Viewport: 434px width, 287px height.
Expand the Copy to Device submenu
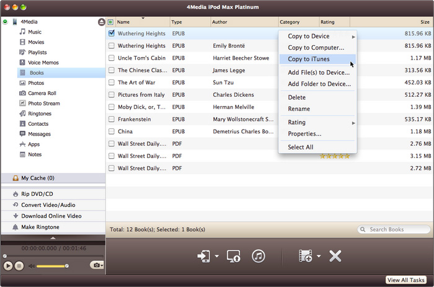coord(317,37)
